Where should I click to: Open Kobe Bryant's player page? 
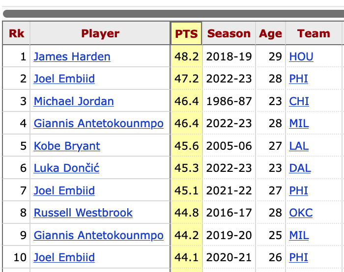tap(67, 146)
